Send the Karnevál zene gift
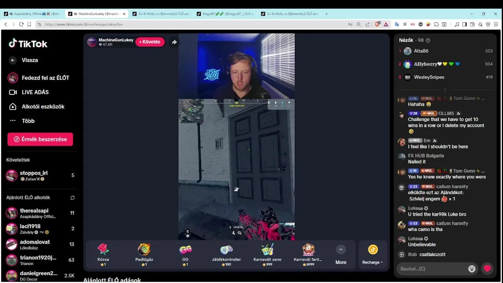This screenshot has width=503, height=283. pyautogui.click(x=267, y=255)
